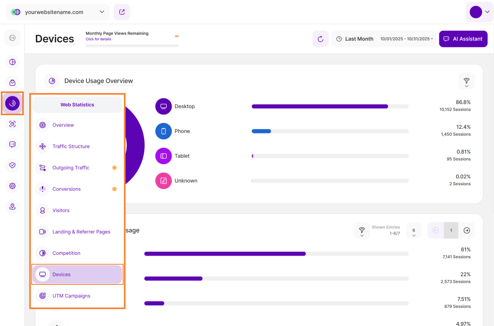Open the security shield sidebar icon

12,165
